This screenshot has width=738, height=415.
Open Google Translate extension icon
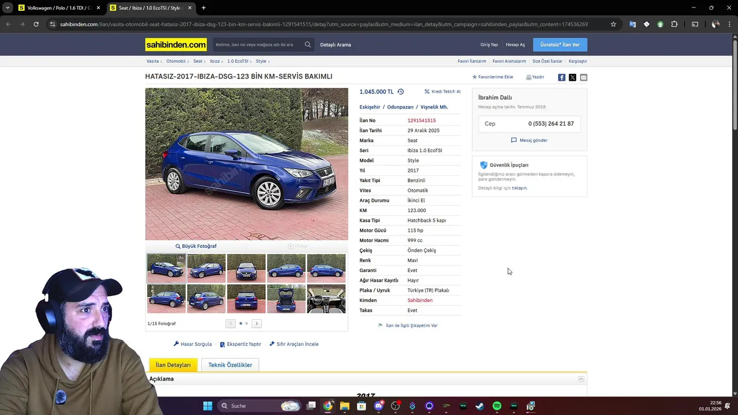(x=632, y=24)
